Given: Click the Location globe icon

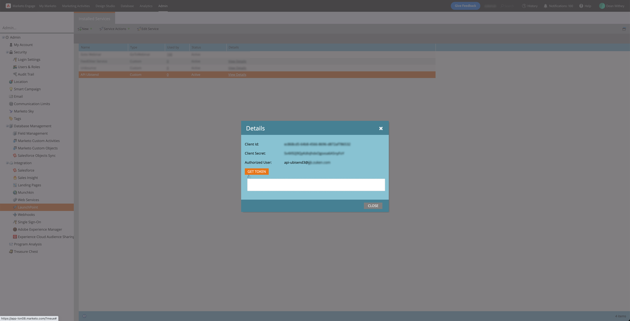Looking at the screenshot, I should pyautogui.click(x=11, y=82).
